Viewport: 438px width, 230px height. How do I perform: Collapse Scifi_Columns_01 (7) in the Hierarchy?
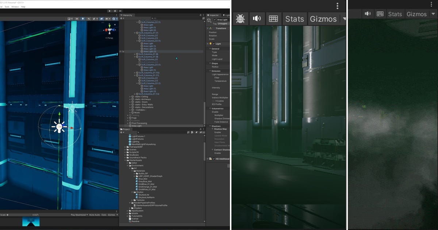135,33
